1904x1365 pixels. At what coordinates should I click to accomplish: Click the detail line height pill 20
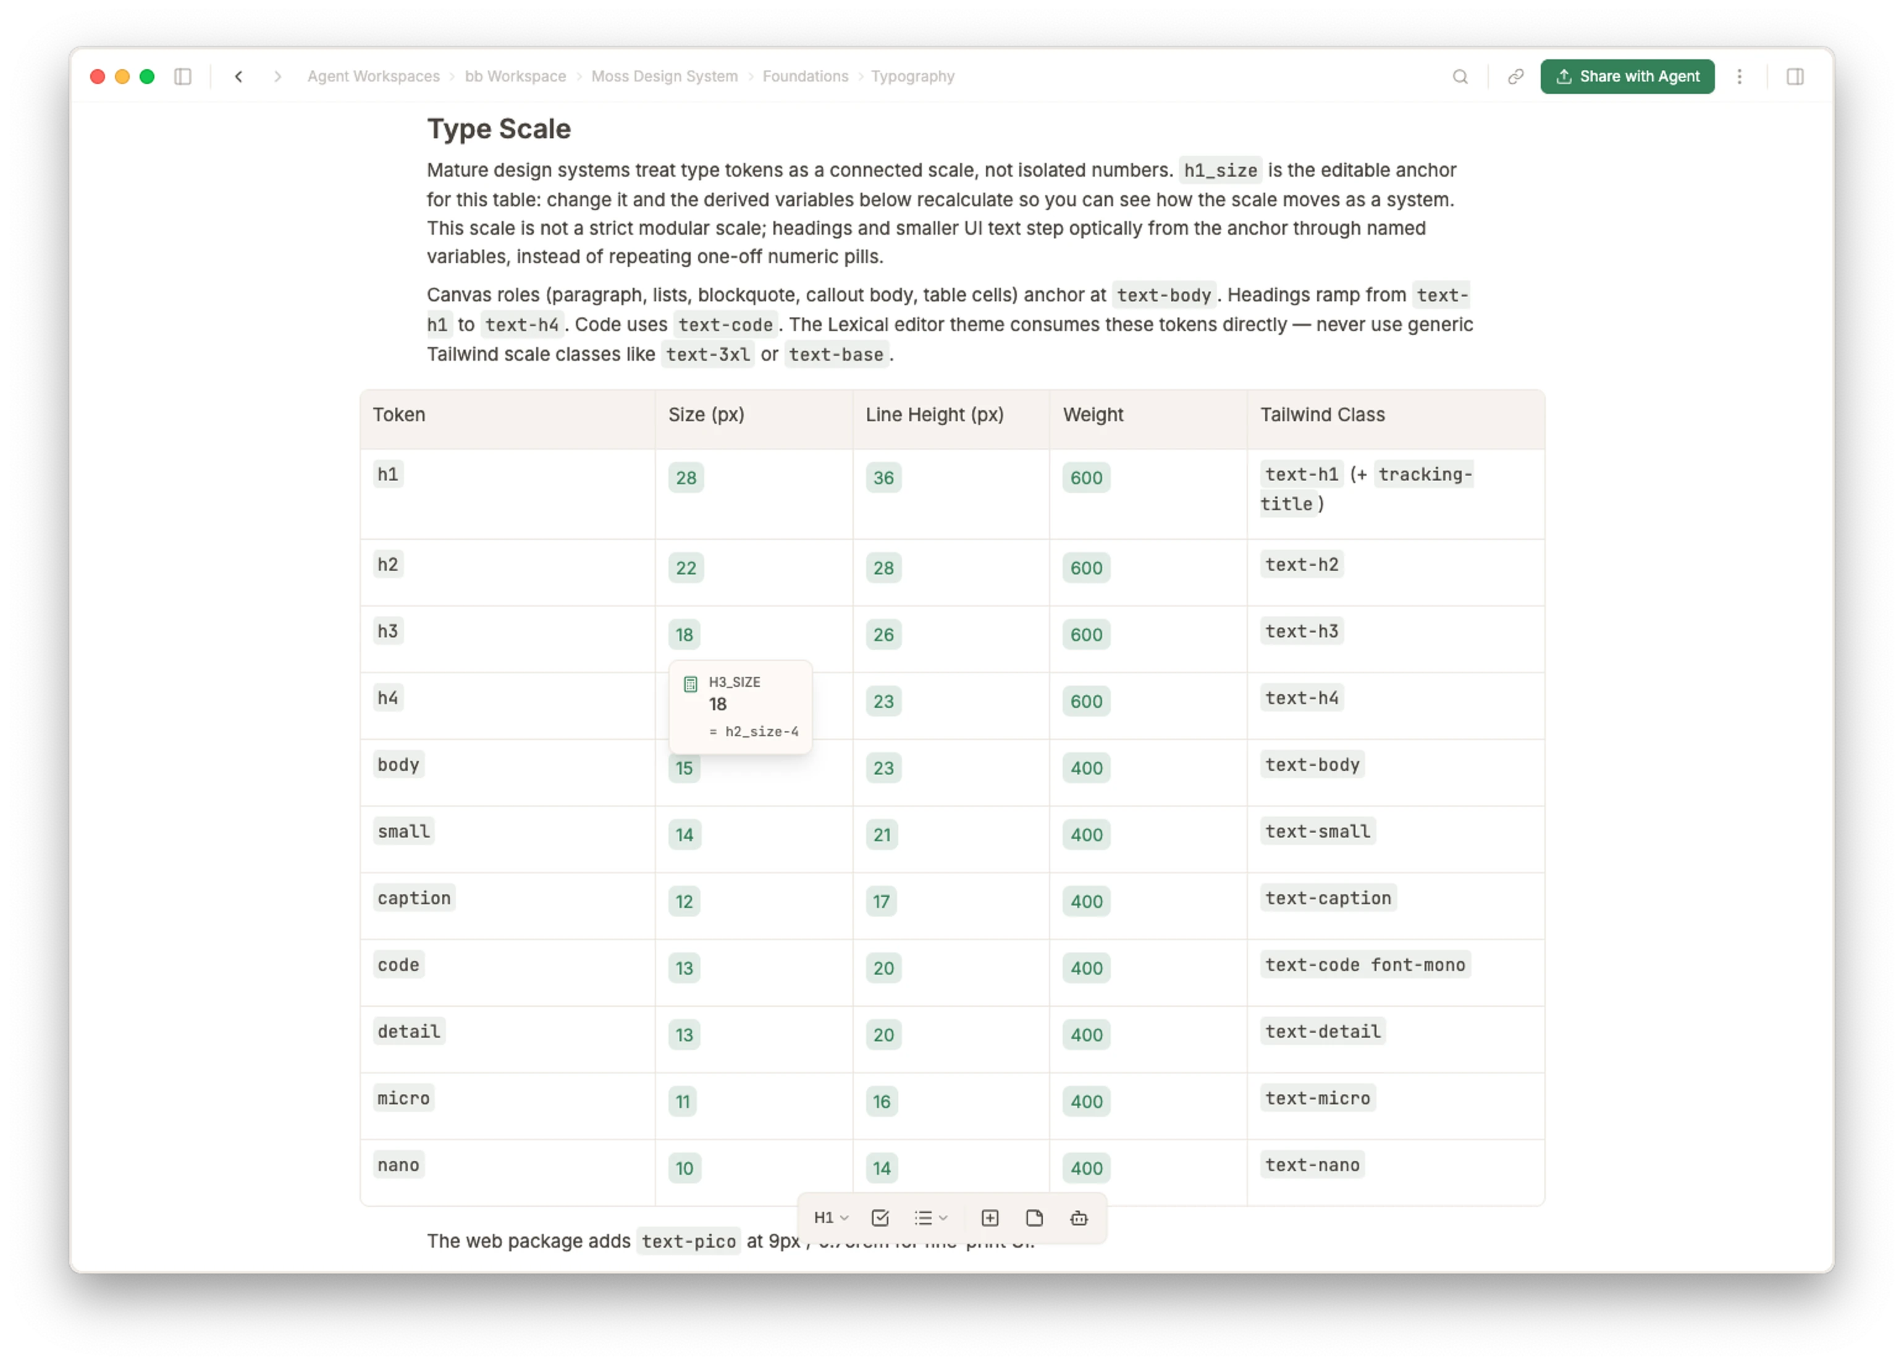pos(883,1034)
